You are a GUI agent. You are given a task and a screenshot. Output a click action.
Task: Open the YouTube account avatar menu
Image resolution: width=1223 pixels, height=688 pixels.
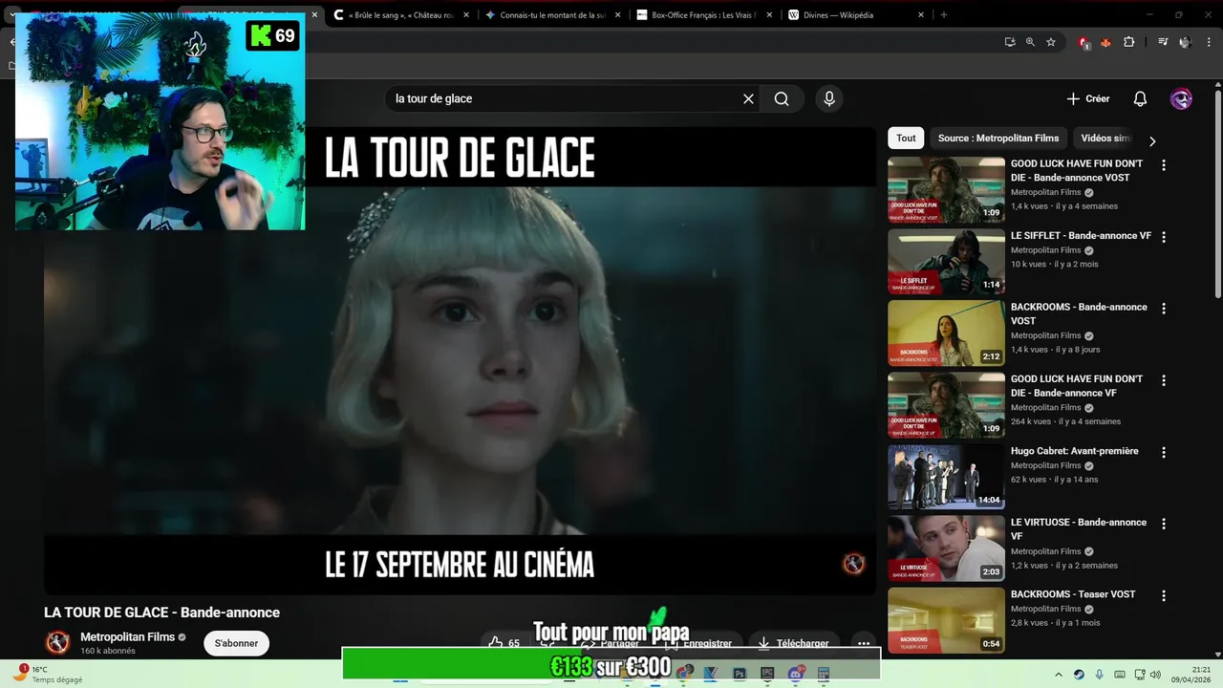pos(1181,98)
